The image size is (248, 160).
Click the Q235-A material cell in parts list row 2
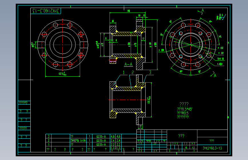[101, 140]
